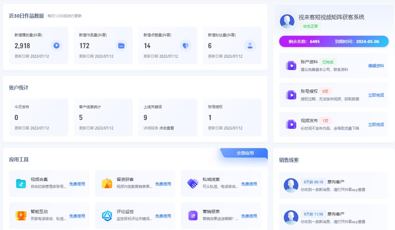Click avatar of the 9天前 11:56 lead
Screen dimensions: 395x230
coord(291,217)
